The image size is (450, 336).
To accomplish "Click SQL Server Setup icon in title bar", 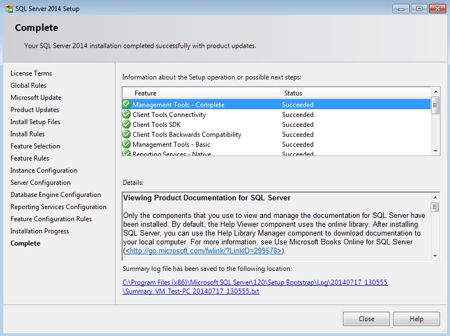I will pyautogui.click(x=9, y=9).
